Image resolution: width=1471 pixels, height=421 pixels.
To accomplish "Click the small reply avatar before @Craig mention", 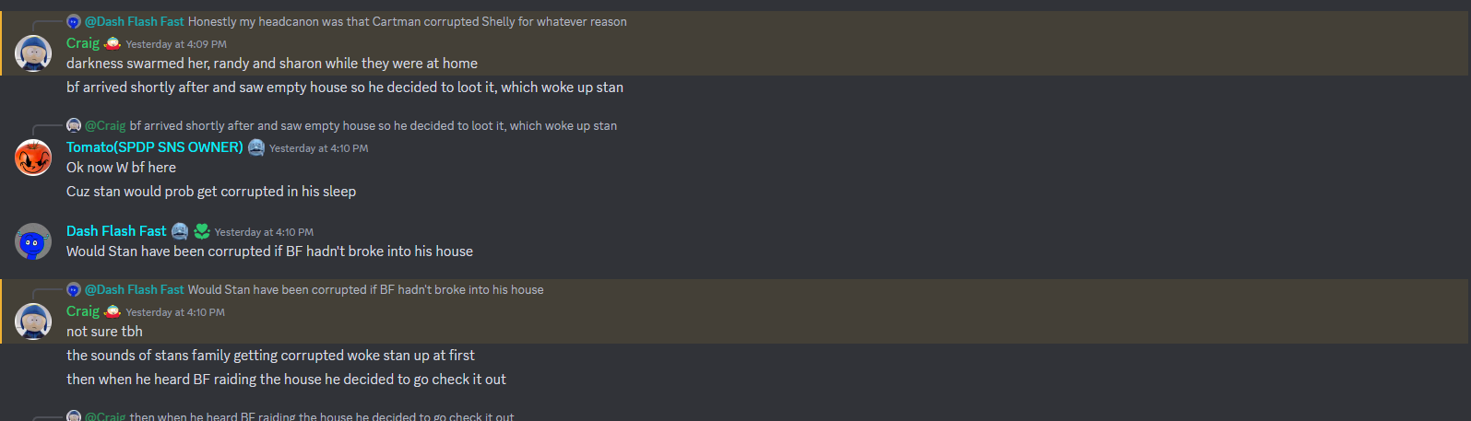I will (74, 125).
